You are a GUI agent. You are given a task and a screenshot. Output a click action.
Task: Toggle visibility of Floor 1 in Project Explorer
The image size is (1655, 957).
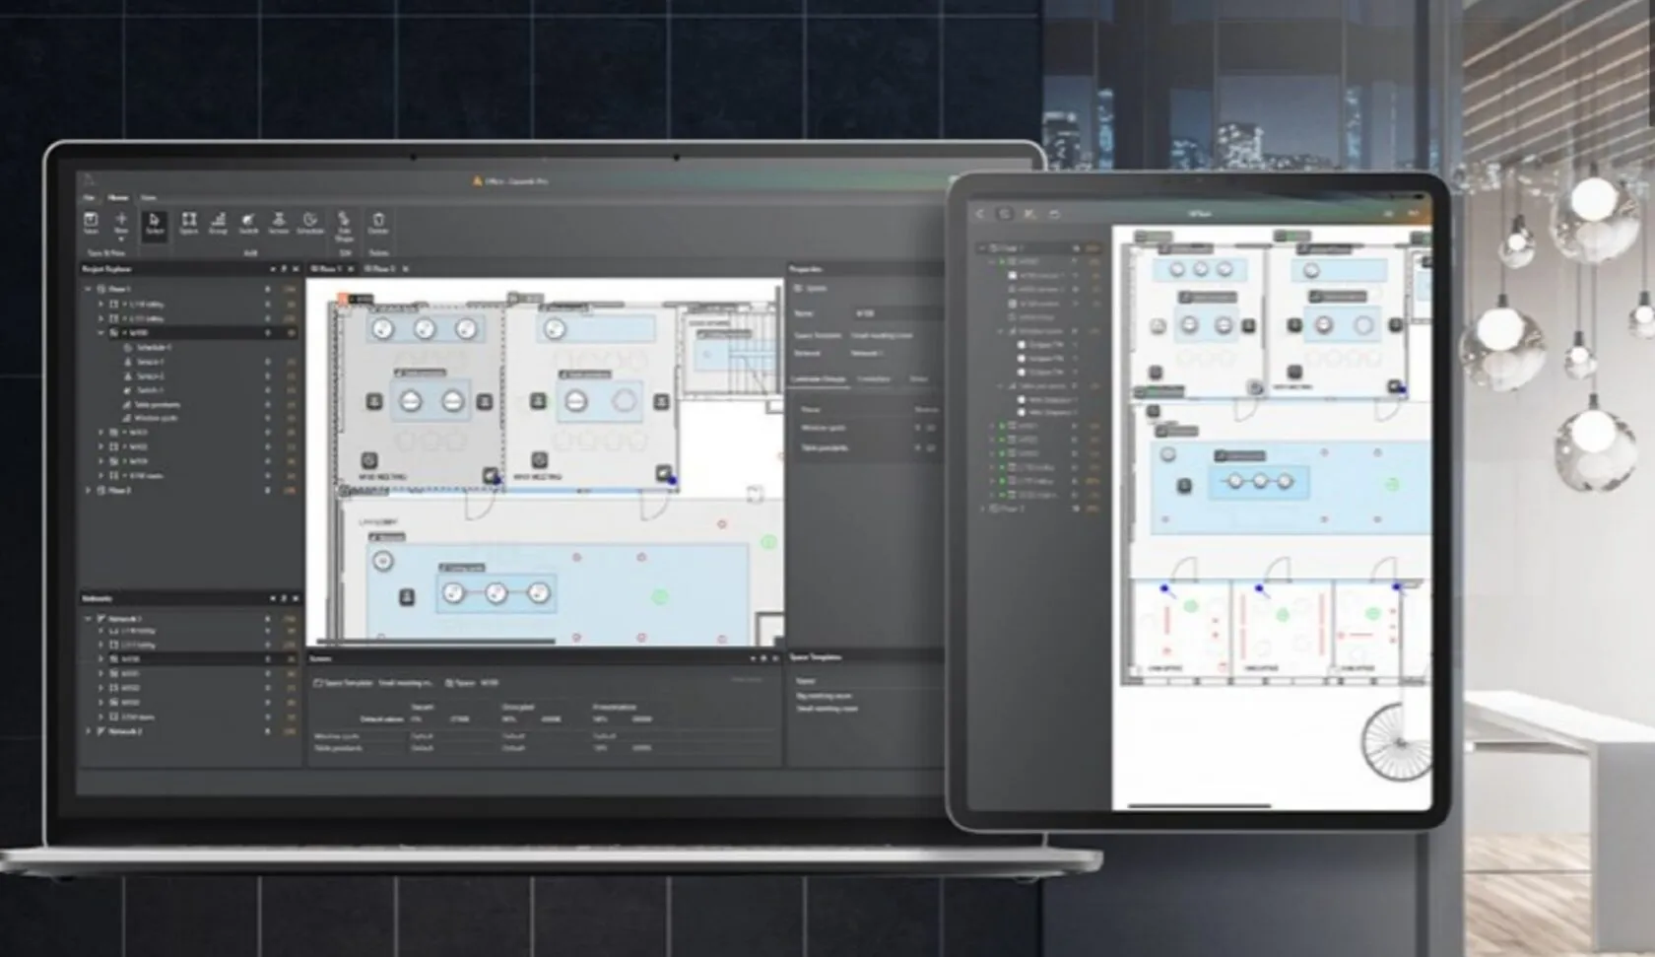click(x=267, y=290)
